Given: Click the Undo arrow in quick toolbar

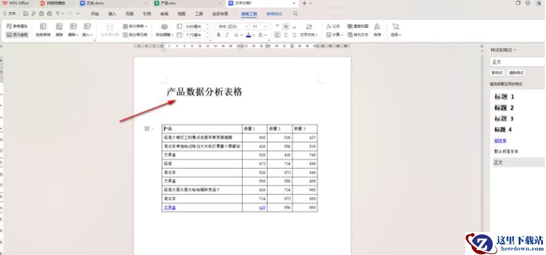Looking at the screenshot, I should click(x=58, y=13).
